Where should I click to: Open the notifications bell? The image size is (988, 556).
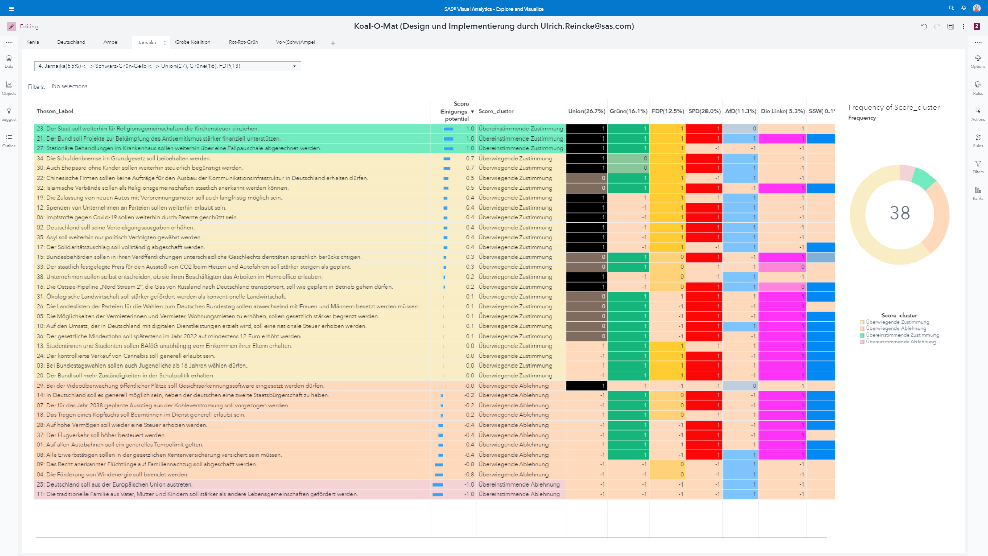click(964, 8)
